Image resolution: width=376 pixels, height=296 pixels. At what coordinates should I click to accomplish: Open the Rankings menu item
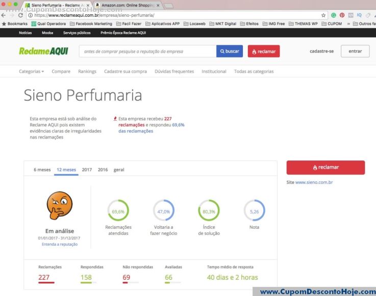click(x=87, y=71)
